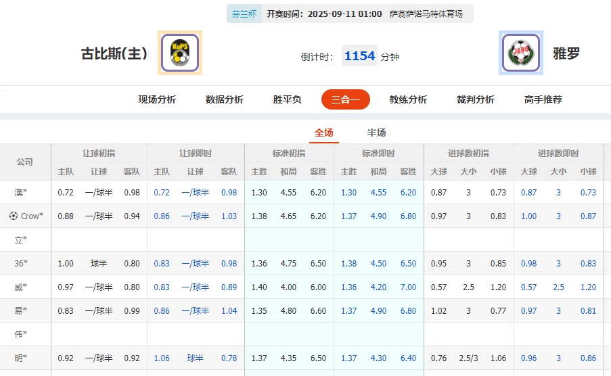Click 威* row live away win odds 7.00
Viewport: 611px width, 376px height.
coord(408,287)
